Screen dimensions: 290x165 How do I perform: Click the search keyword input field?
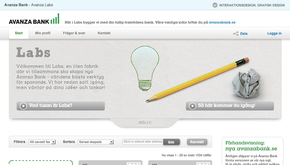[x=143, y=142]
